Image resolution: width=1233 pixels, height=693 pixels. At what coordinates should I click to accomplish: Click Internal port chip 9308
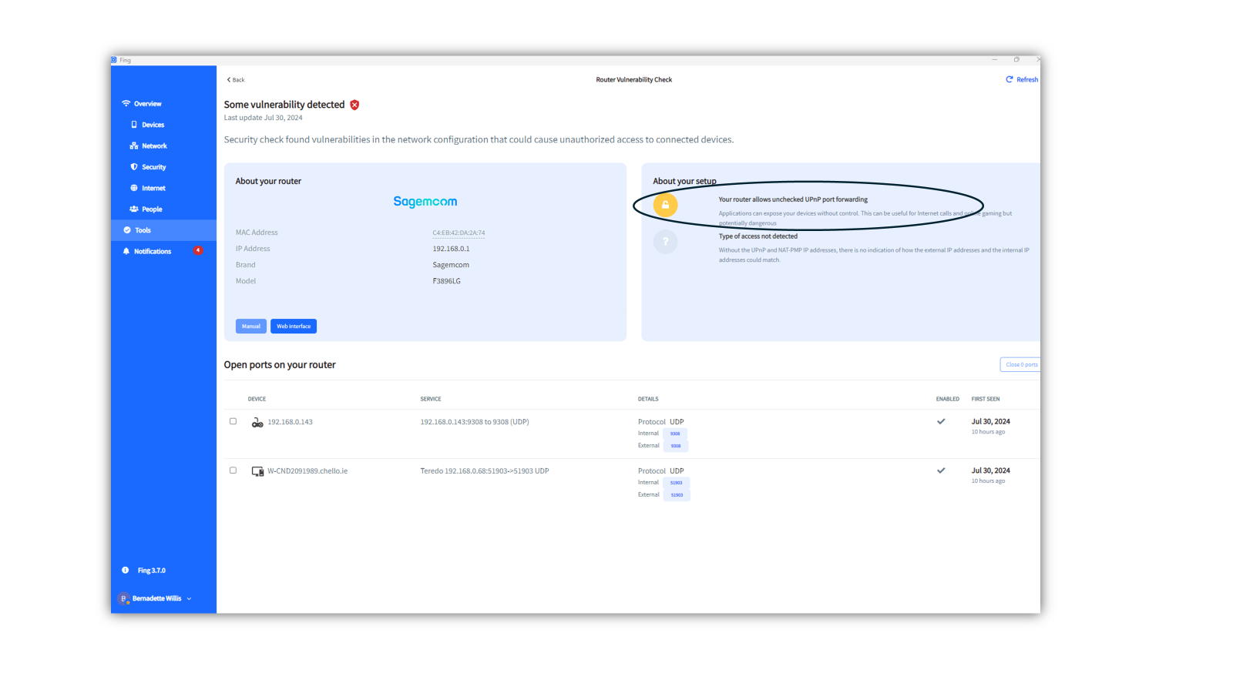tap(675, 434)
